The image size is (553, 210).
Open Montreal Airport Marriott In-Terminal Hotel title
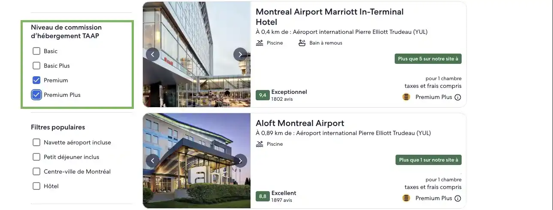[329, 17]
